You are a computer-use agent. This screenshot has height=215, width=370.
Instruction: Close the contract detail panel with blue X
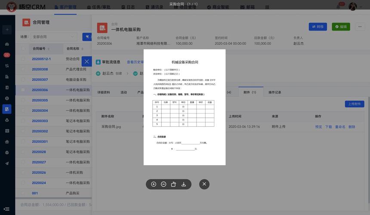pyautogui.click(x=87, y=61)
